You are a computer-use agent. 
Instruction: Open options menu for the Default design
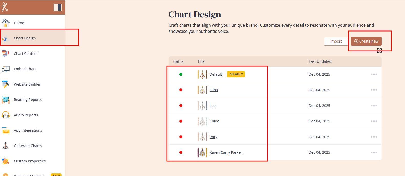(374, 74)
